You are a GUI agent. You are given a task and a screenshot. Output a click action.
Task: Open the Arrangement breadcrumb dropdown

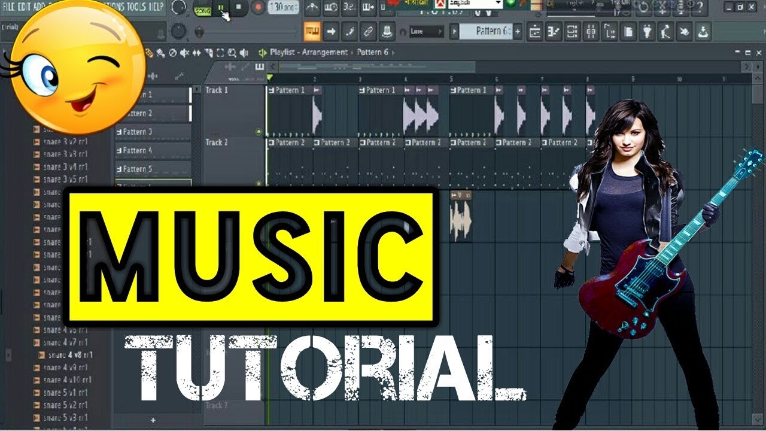click(324, 52)
